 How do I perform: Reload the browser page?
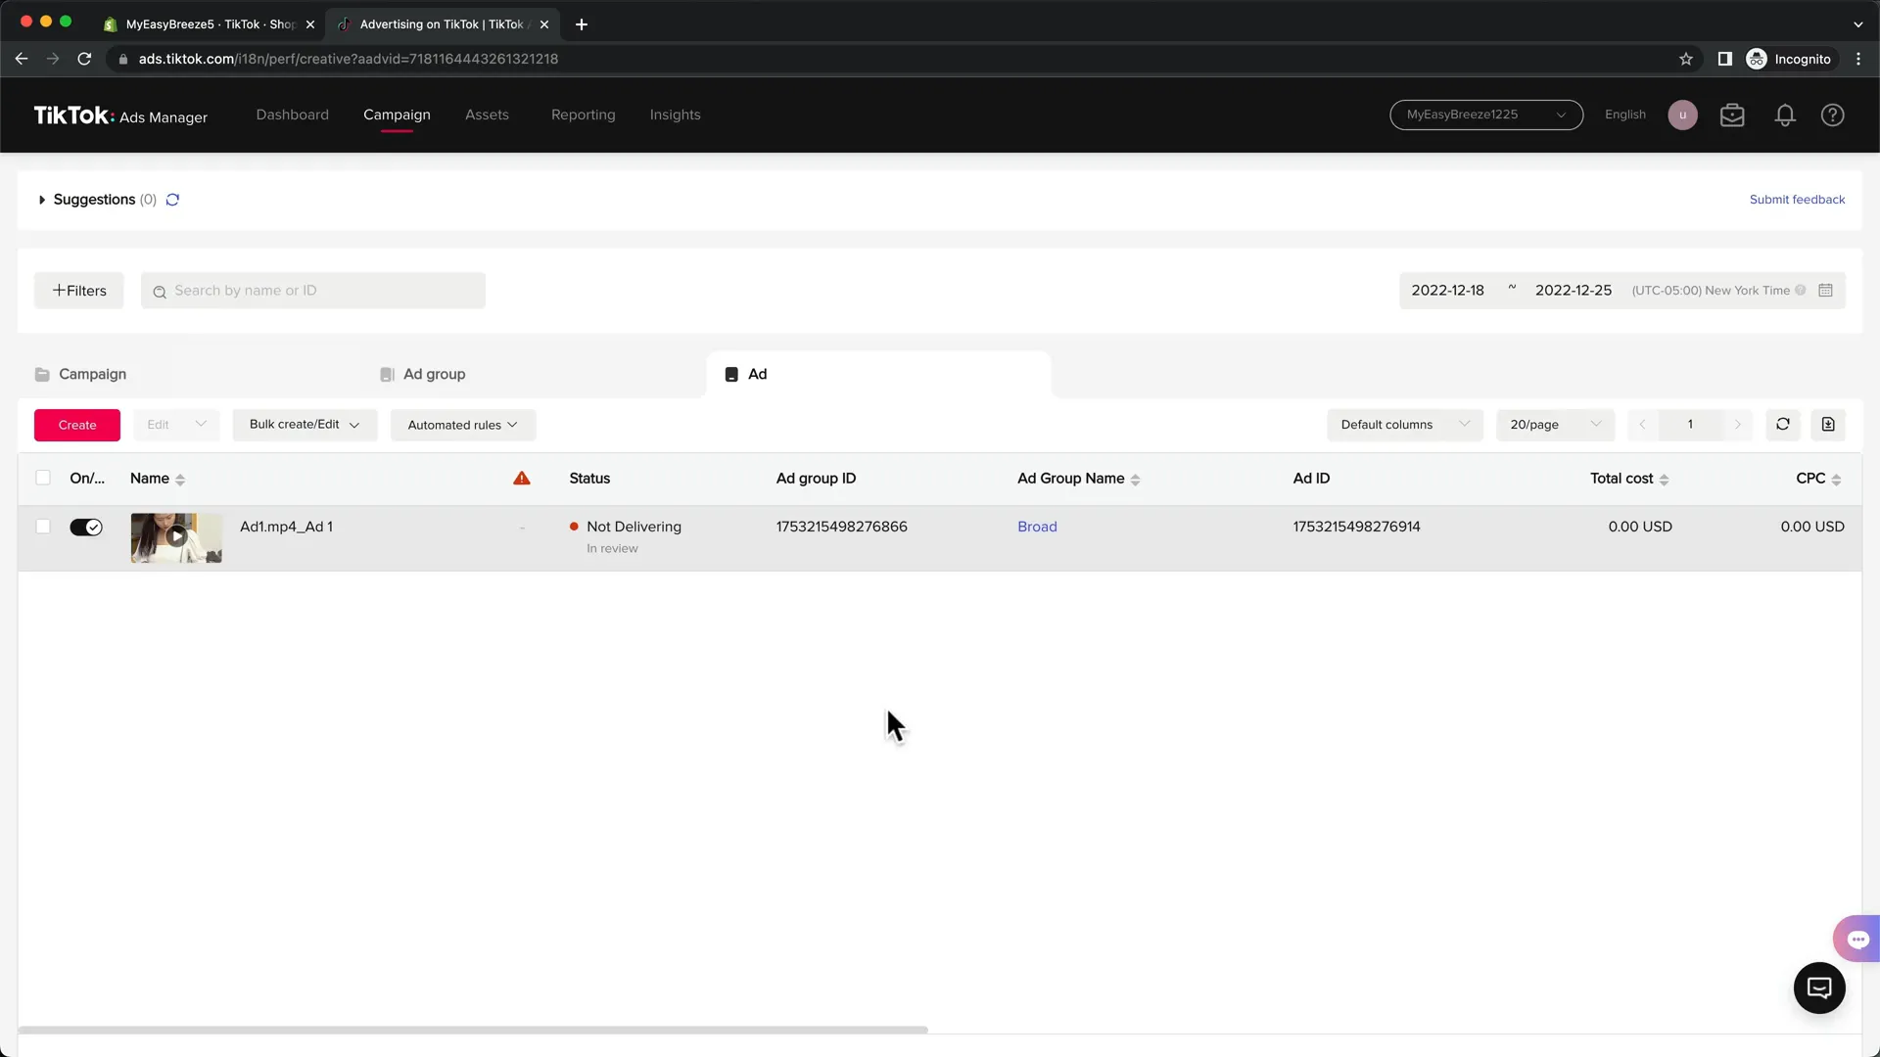click(x=84, y=59)
